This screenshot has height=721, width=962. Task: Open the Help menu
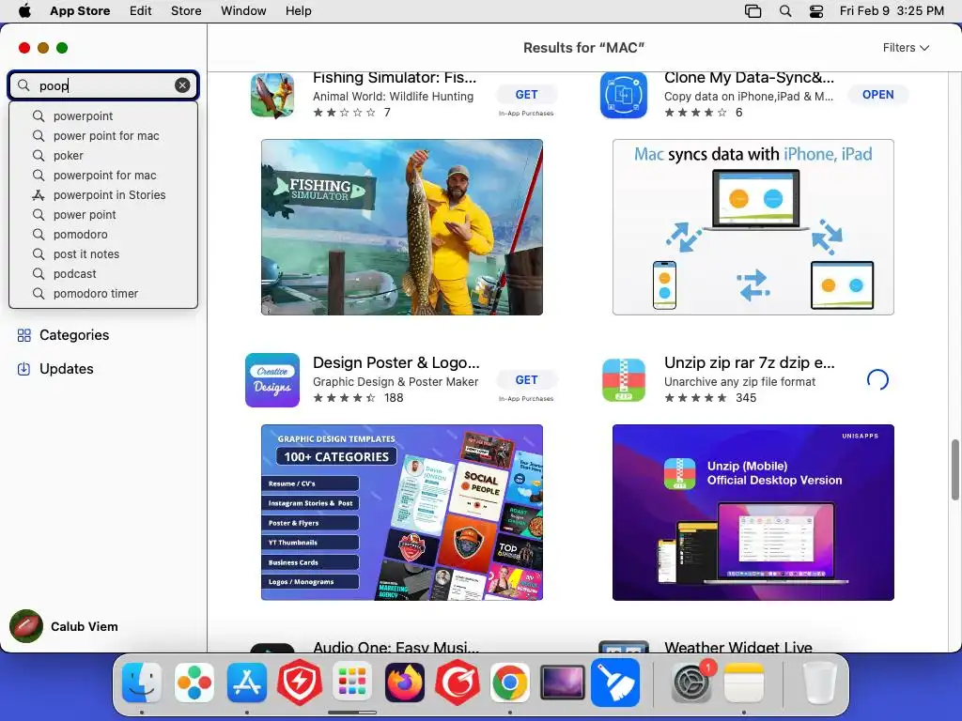pos(298,11)
